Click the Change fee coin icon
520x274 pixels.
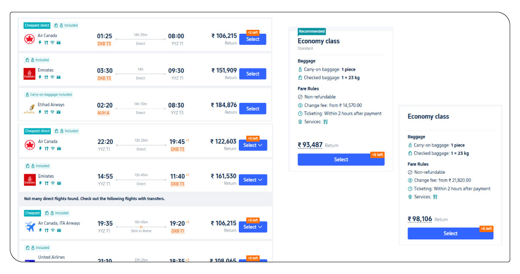[300, 105]
